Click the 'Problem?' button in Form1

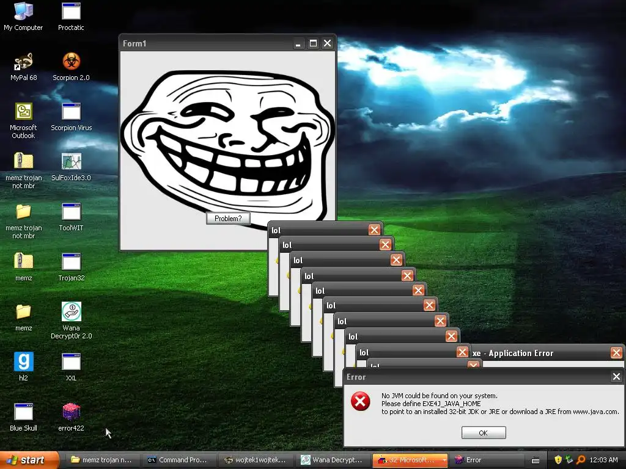(x=228, y=219)
